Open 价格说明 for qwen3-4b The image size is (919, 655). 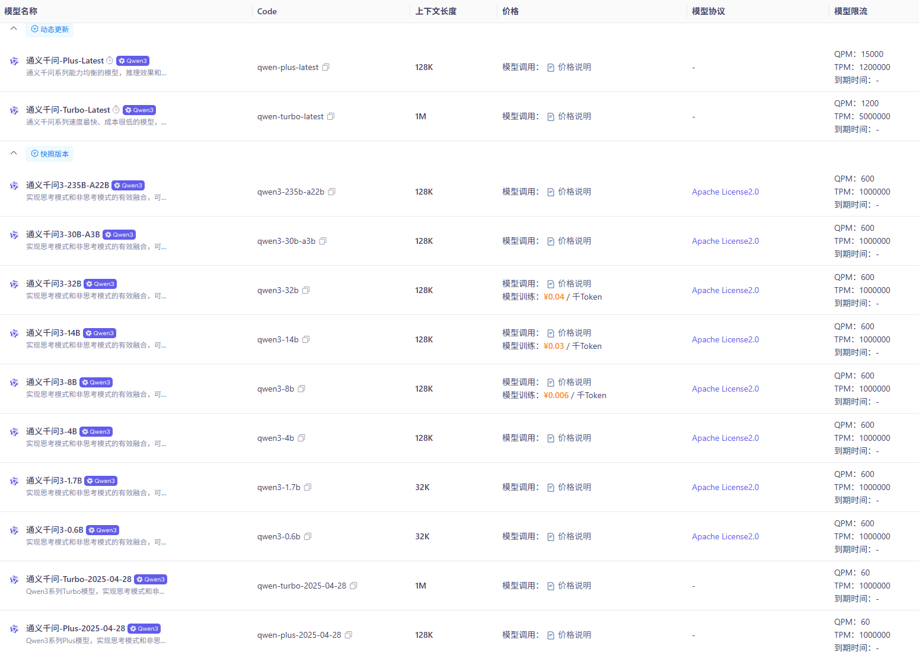click(x=569, y=438)
